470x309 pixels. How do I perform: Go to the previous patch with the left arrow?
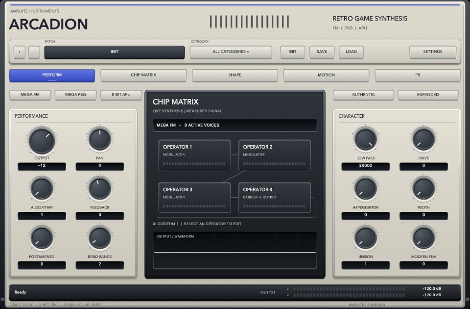tap(20, 52)
